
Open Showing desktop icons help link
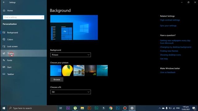(170, 55)
